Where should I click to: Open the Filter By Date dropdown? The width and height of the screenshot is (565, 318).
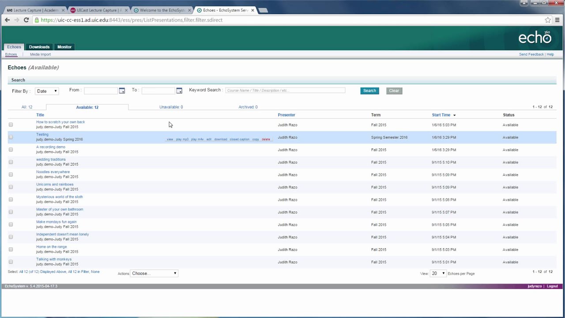[47, 91]
